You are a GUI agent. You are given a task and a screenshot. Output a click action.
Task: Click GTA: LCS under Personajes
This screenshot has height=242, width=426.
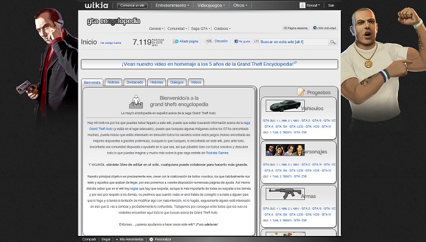coord(296,170)
